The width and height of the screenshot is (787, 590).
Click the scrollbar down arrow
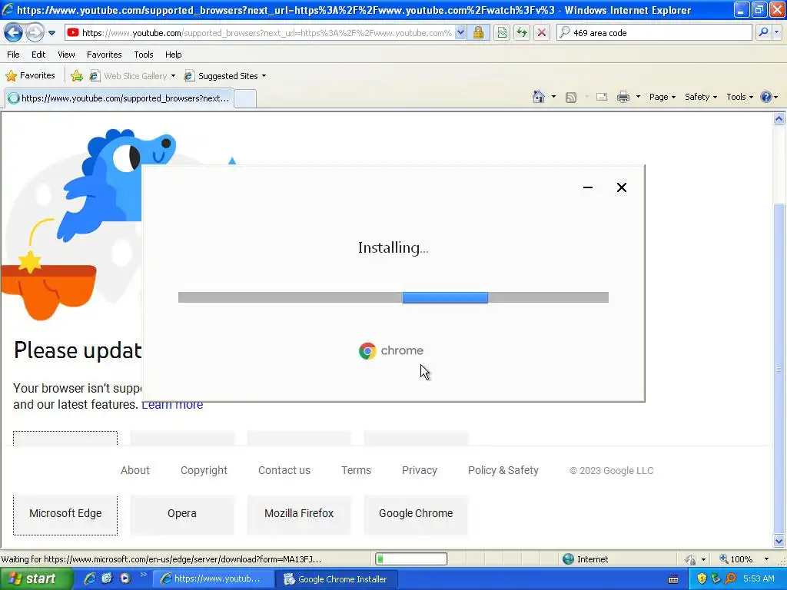(779, 541)
